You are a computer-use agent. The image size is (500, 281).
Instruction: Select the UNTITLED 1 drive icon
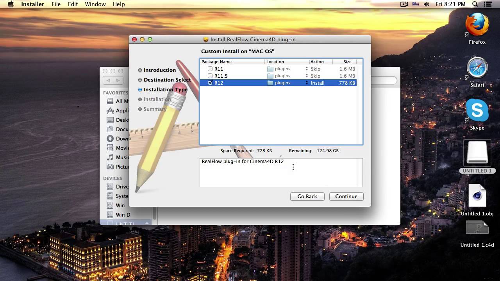pos(477,153)
